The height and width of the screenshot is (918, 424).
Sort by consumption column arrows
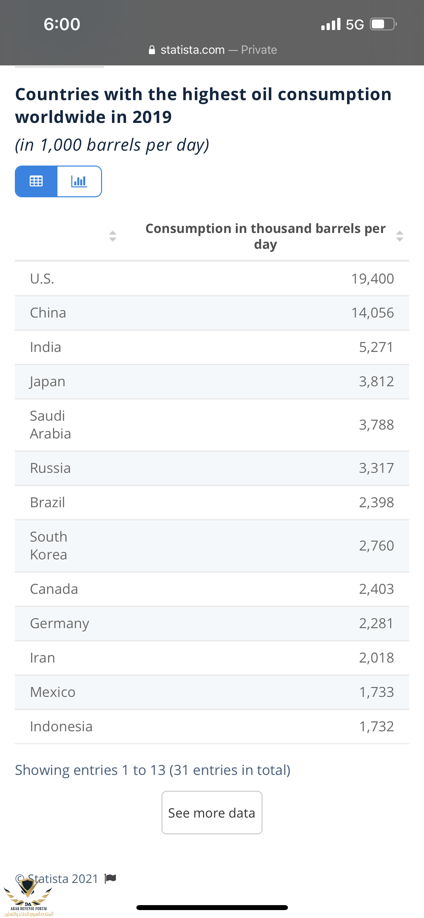coord(400,236)
